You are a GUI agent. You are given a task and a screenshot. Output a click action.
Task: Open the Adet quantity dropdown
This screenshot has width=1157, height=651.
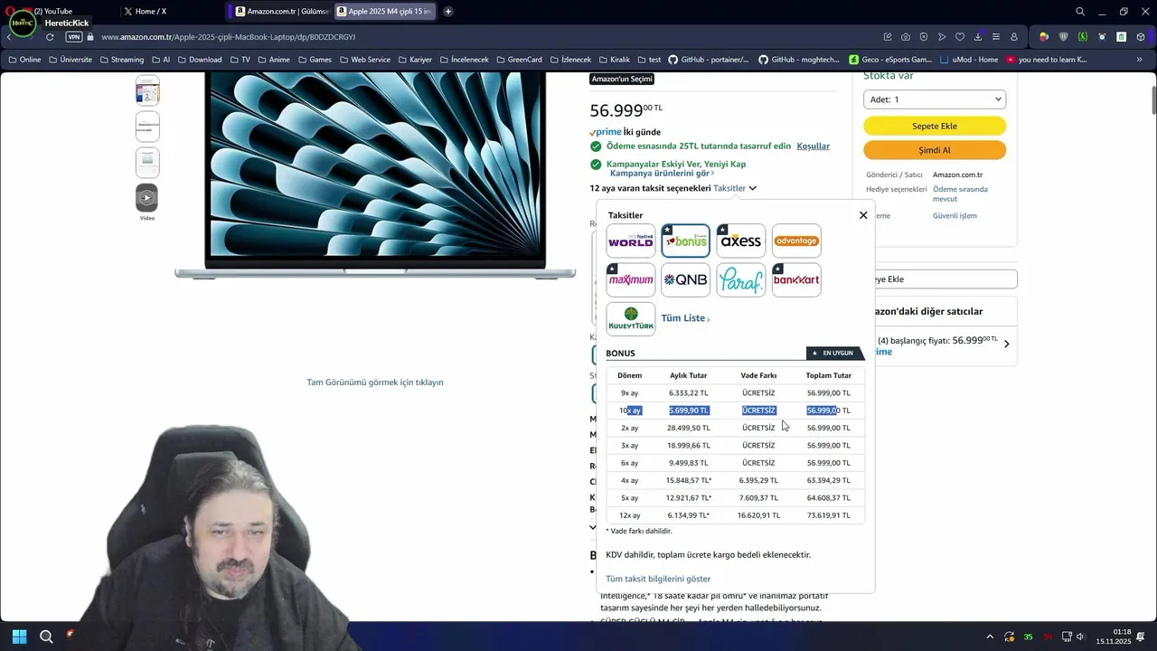coord(935,99)
